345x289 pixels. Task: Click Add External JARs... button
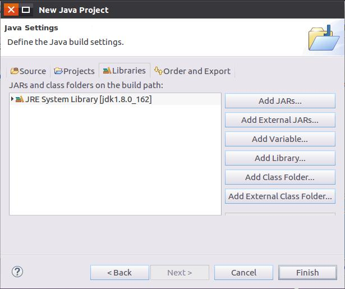click(280, 120)
